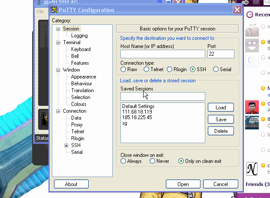Open the Behaviour category
The height and width of the screenshot is (198, 270).
[x=81, y=84]
